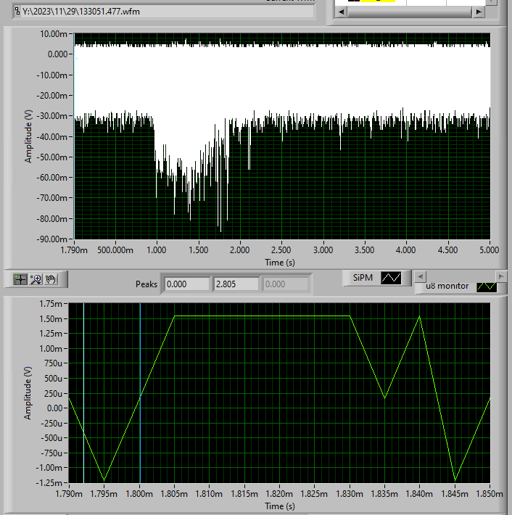Click the SiPM plot legend icon
Viewport: 512px width, 515px height.
pos(391,278)
